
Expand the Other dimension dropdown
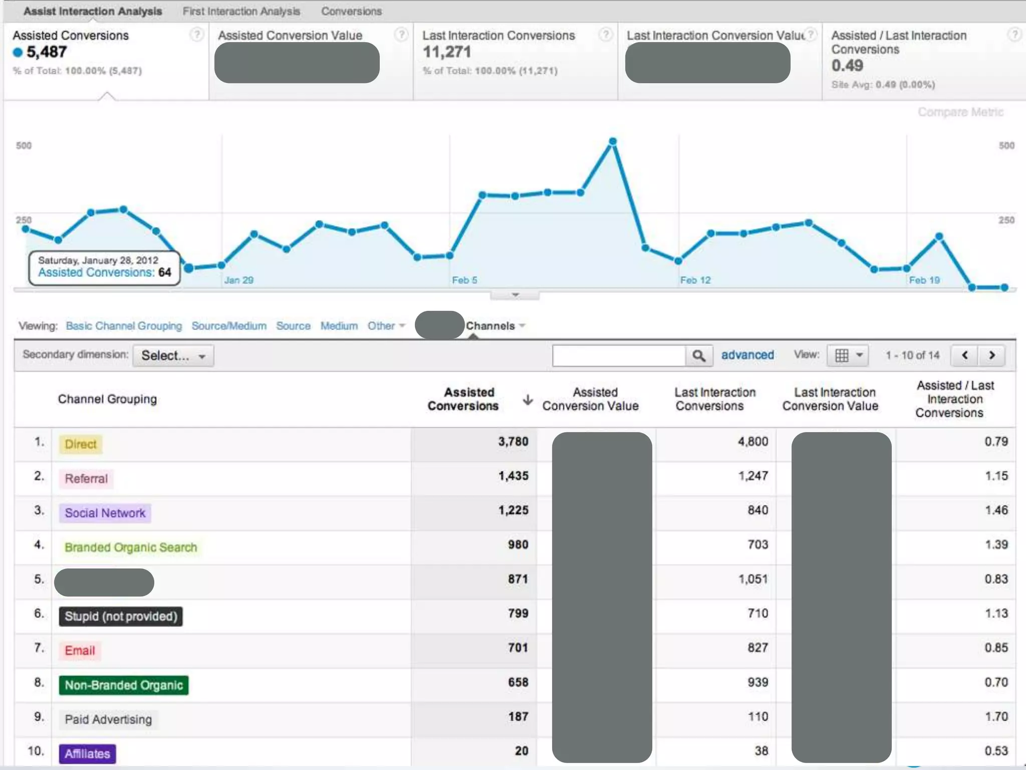[x=386, y=326]
